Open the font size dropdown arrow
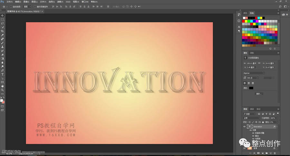 258,78
